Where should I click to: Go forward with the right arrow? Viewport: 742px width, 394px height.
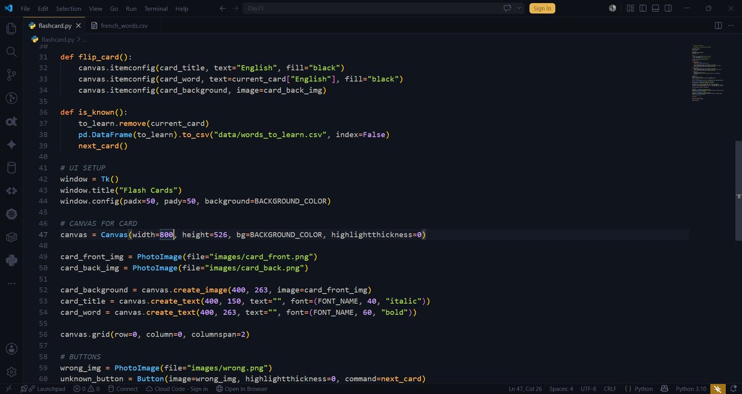pyautogui.click(x=236, y=8)
